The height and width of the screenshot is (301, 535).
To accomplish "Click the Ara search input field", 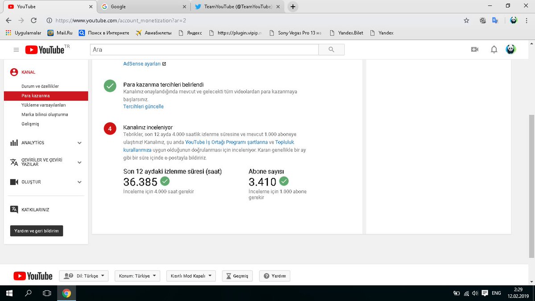I will click(x=204, y=49).
